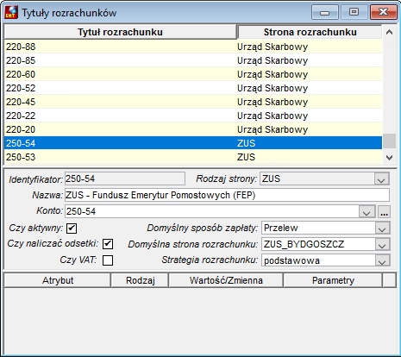
Task: Select row 250-53
Action: pos(193,157)
